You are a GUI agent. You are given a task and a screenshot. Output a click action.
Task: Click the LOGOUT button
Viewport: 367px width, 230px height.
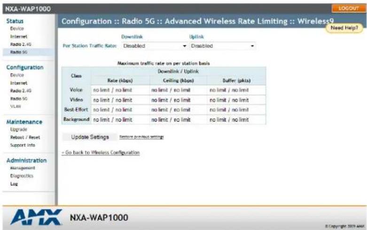point(349,8)
